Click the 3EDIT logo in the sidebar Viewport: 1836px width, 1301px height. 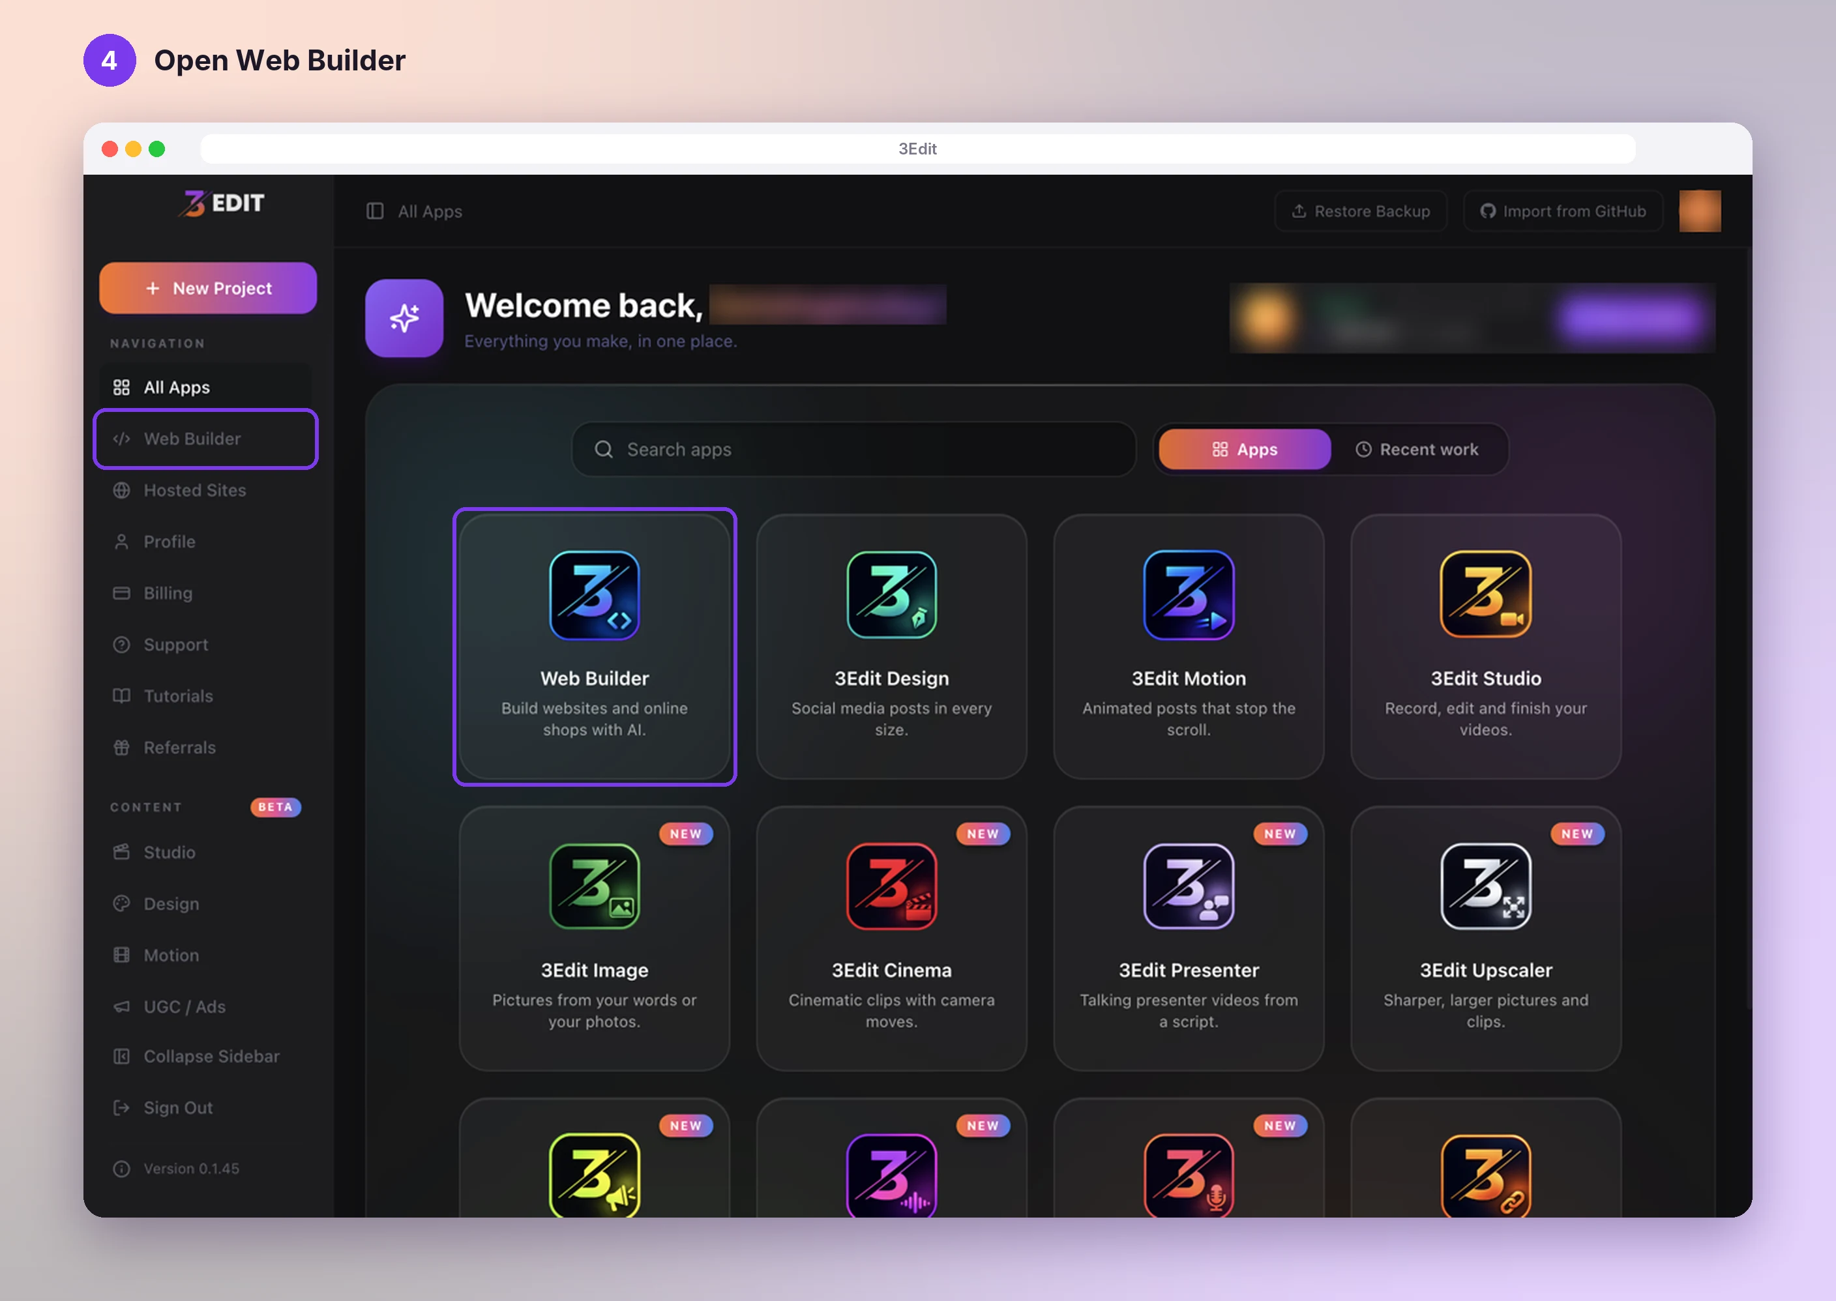point(221,203)
